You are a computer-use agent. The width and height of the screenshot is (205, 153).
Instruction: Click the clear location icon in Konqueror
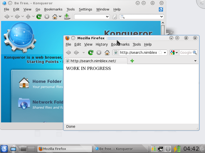[x=114, y=17]
